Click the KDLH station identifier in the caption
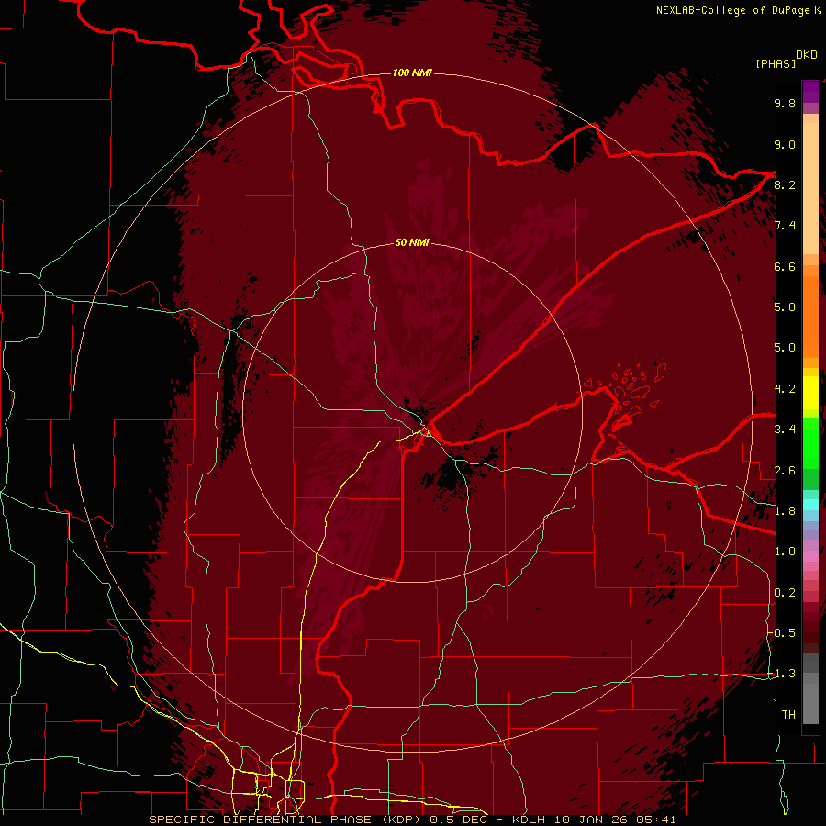The image size is (826, 826). click(x=530, y=820)
